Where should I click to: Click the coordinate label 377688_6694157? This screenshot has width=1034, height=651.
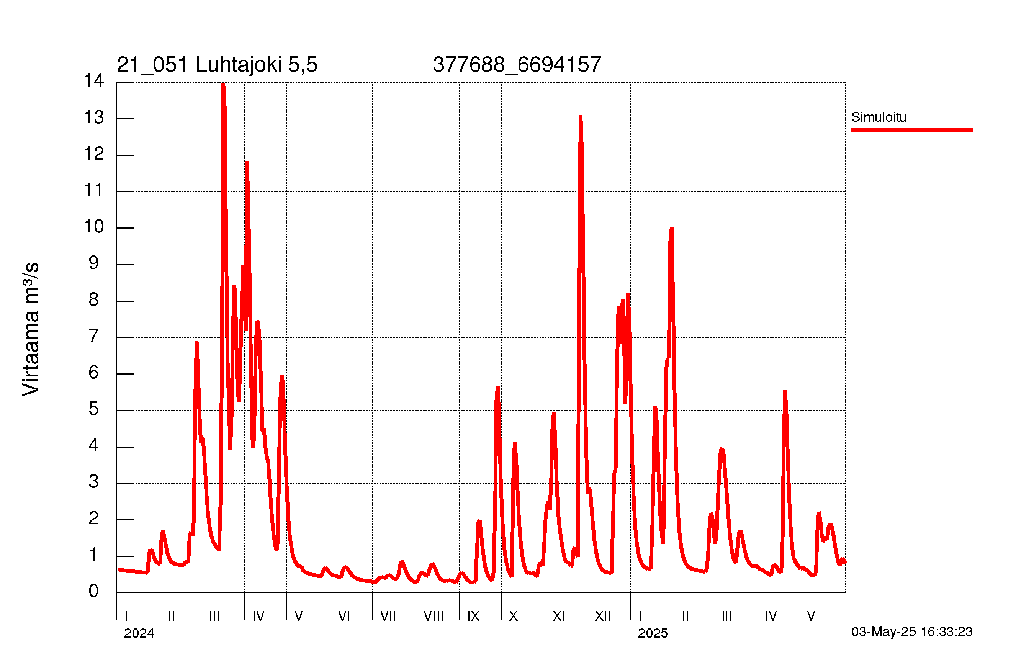pyautogui.click(x=517, y=65)
